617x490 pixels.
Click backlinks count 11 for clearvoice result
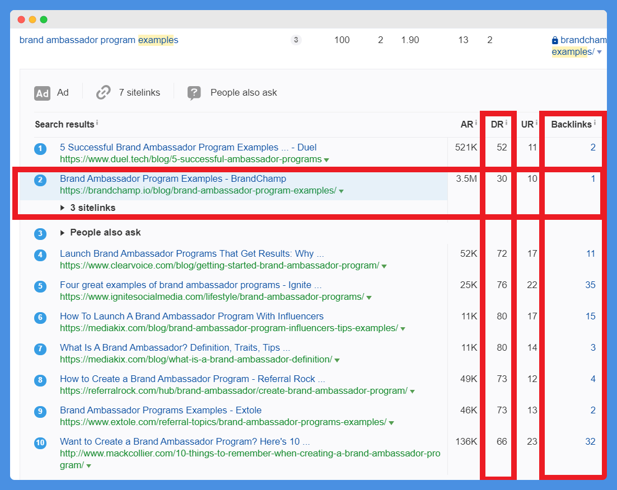[591, 253]
